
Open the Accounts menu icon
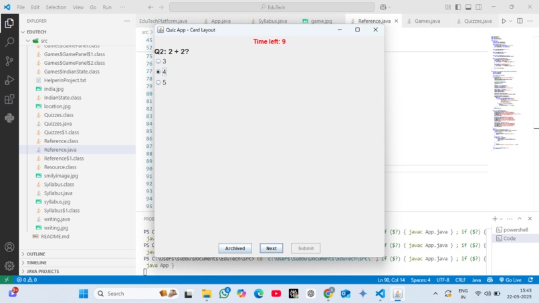pos(9,247)
